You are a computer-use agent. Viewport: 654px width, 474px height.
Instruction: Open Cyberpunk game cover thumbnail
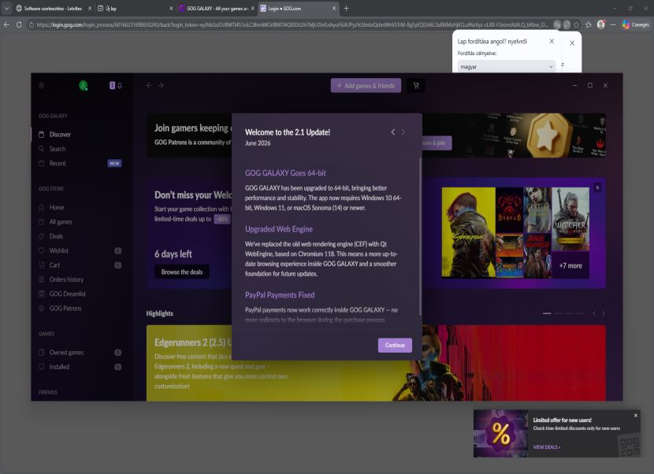point(468,232)
